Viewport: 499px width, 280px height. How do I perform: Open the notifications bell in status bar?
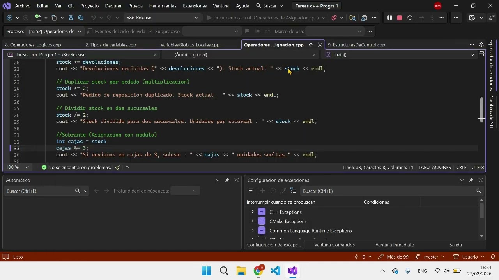[493, 257]
